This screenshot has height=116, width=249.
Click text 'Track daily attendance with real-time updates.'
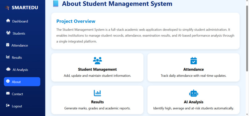point(193,76)
